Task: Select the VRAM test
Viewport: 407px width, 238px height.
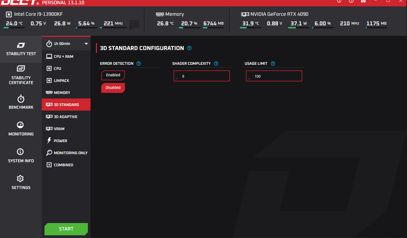Action: [66, 129]
